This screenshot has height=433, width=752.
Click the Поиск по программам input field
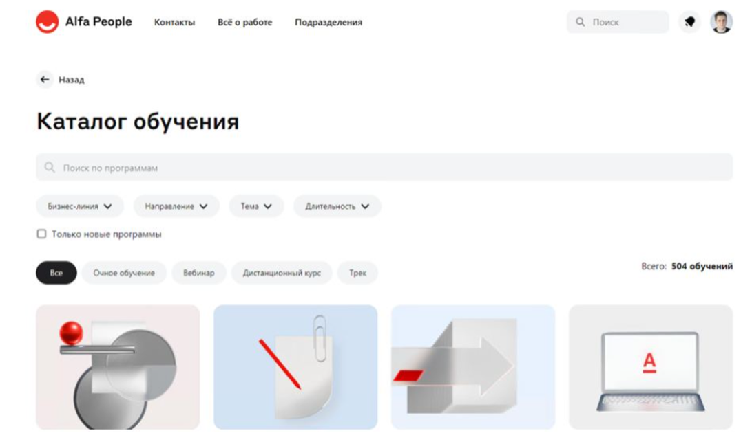[384, 168]
